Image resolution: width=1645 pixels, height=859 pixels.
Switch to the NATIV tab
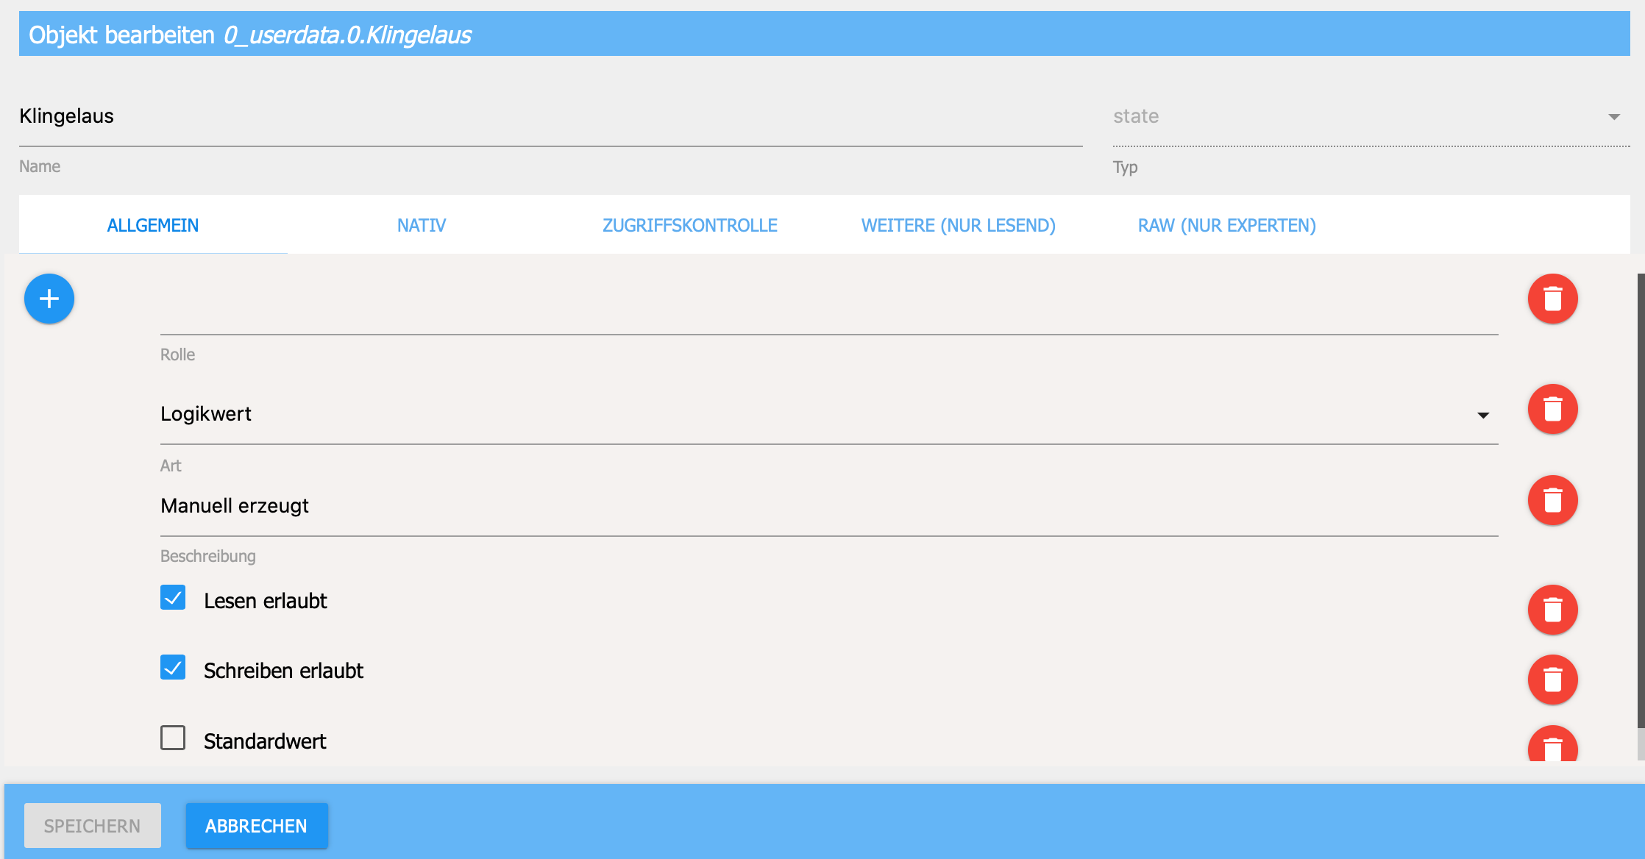click(422, 225)
